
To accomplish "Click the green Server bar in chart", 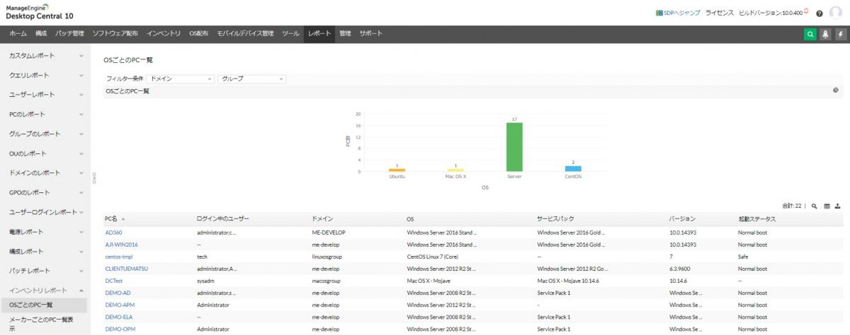I will point(514,146).
